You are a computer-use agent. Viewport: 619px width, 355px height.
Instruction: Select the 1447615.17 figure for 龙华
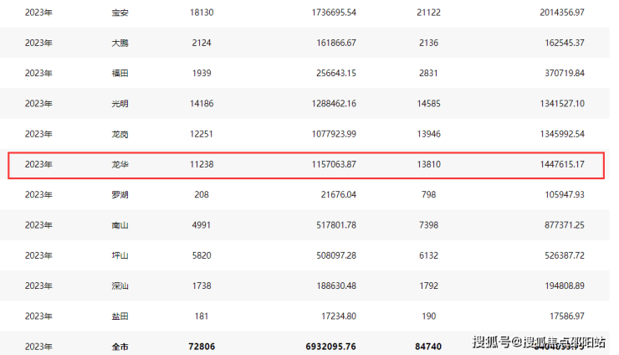point(574,165)
